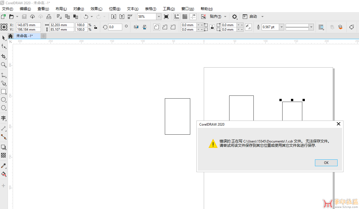Viewport: 359px width, 209px height.
Task: Select the Drop Shadow tool
Action: [x=3, y=147]
